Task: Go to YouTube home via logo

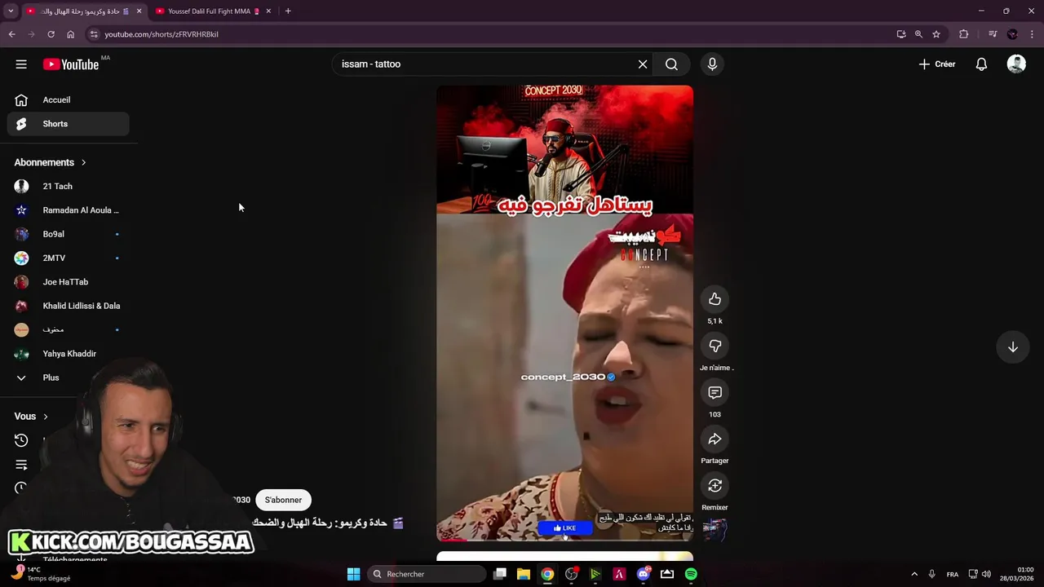Action: click(71, 64)
